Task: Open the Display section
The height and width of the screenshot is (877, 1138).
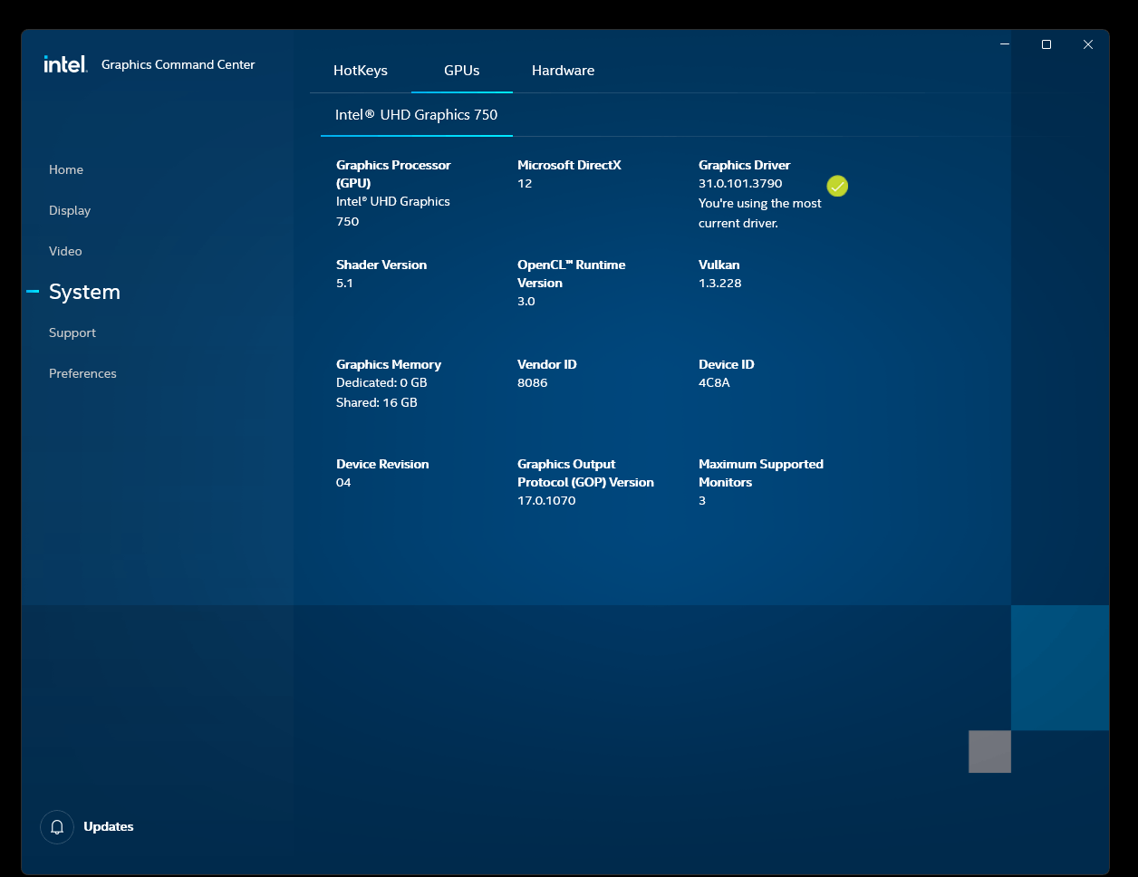Action: (x=70, y=210)
